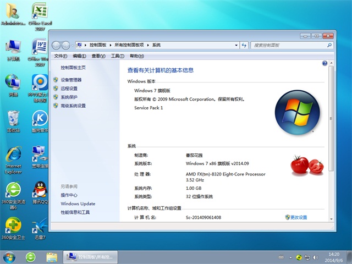
Task: Click the forward navigation arrow
Action: [x=65, y=45]
